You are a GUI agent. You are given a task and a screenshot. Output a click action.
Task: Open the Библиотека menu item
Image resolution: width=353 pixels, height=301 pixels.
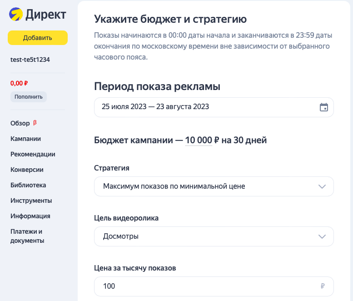pyautogui.click(x=28, y=185)
